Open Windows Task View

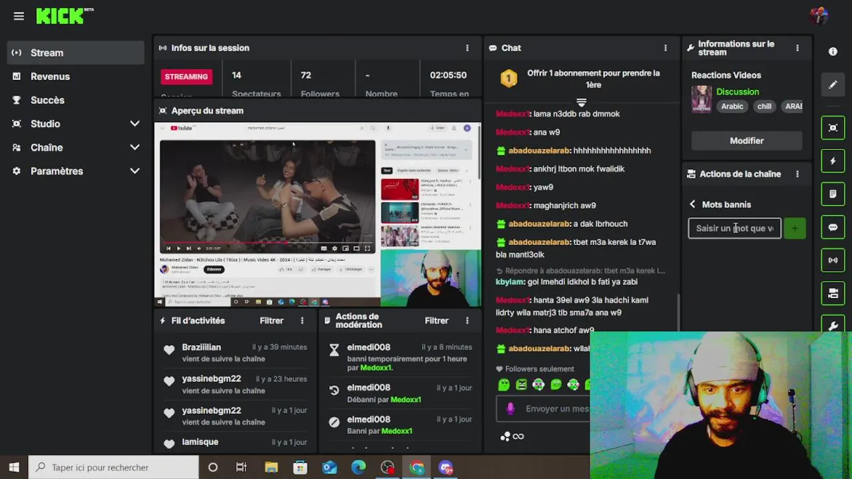pos(242,467)
